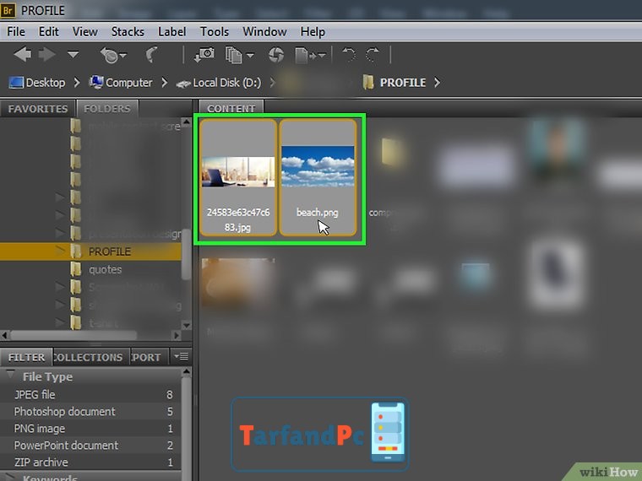The image size is (642, 481).
Task: Collapse the File Type filter section
Action: [x=11, y=375]
